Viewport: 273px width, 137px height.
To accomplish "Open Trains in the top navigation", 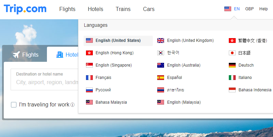I will (123, 9).
